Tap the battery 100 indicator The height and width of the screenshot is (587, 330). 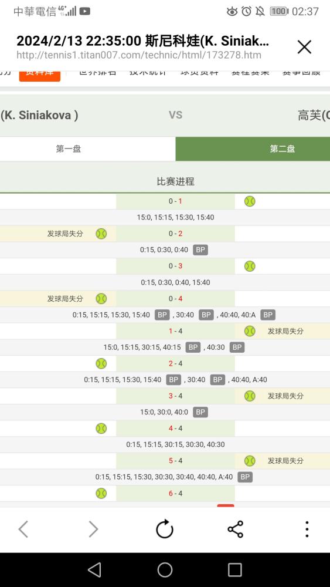point(279,11)
